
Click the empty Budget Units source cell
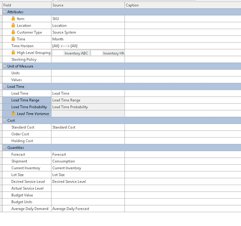coord(88,202)
